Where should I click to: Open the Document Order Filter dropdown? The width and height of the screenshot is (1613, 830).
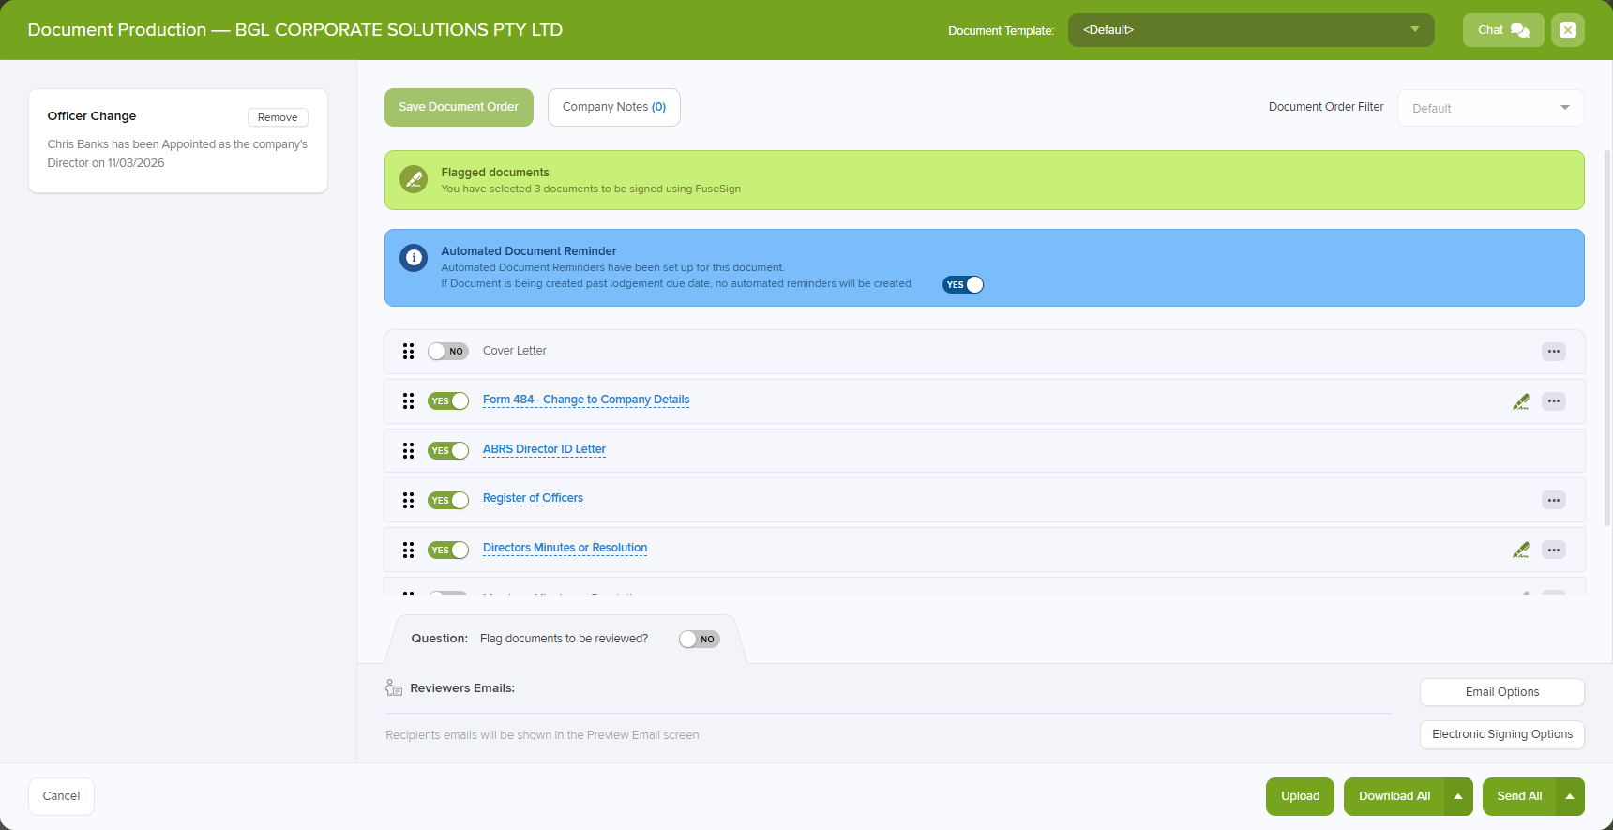point(1491,108)
